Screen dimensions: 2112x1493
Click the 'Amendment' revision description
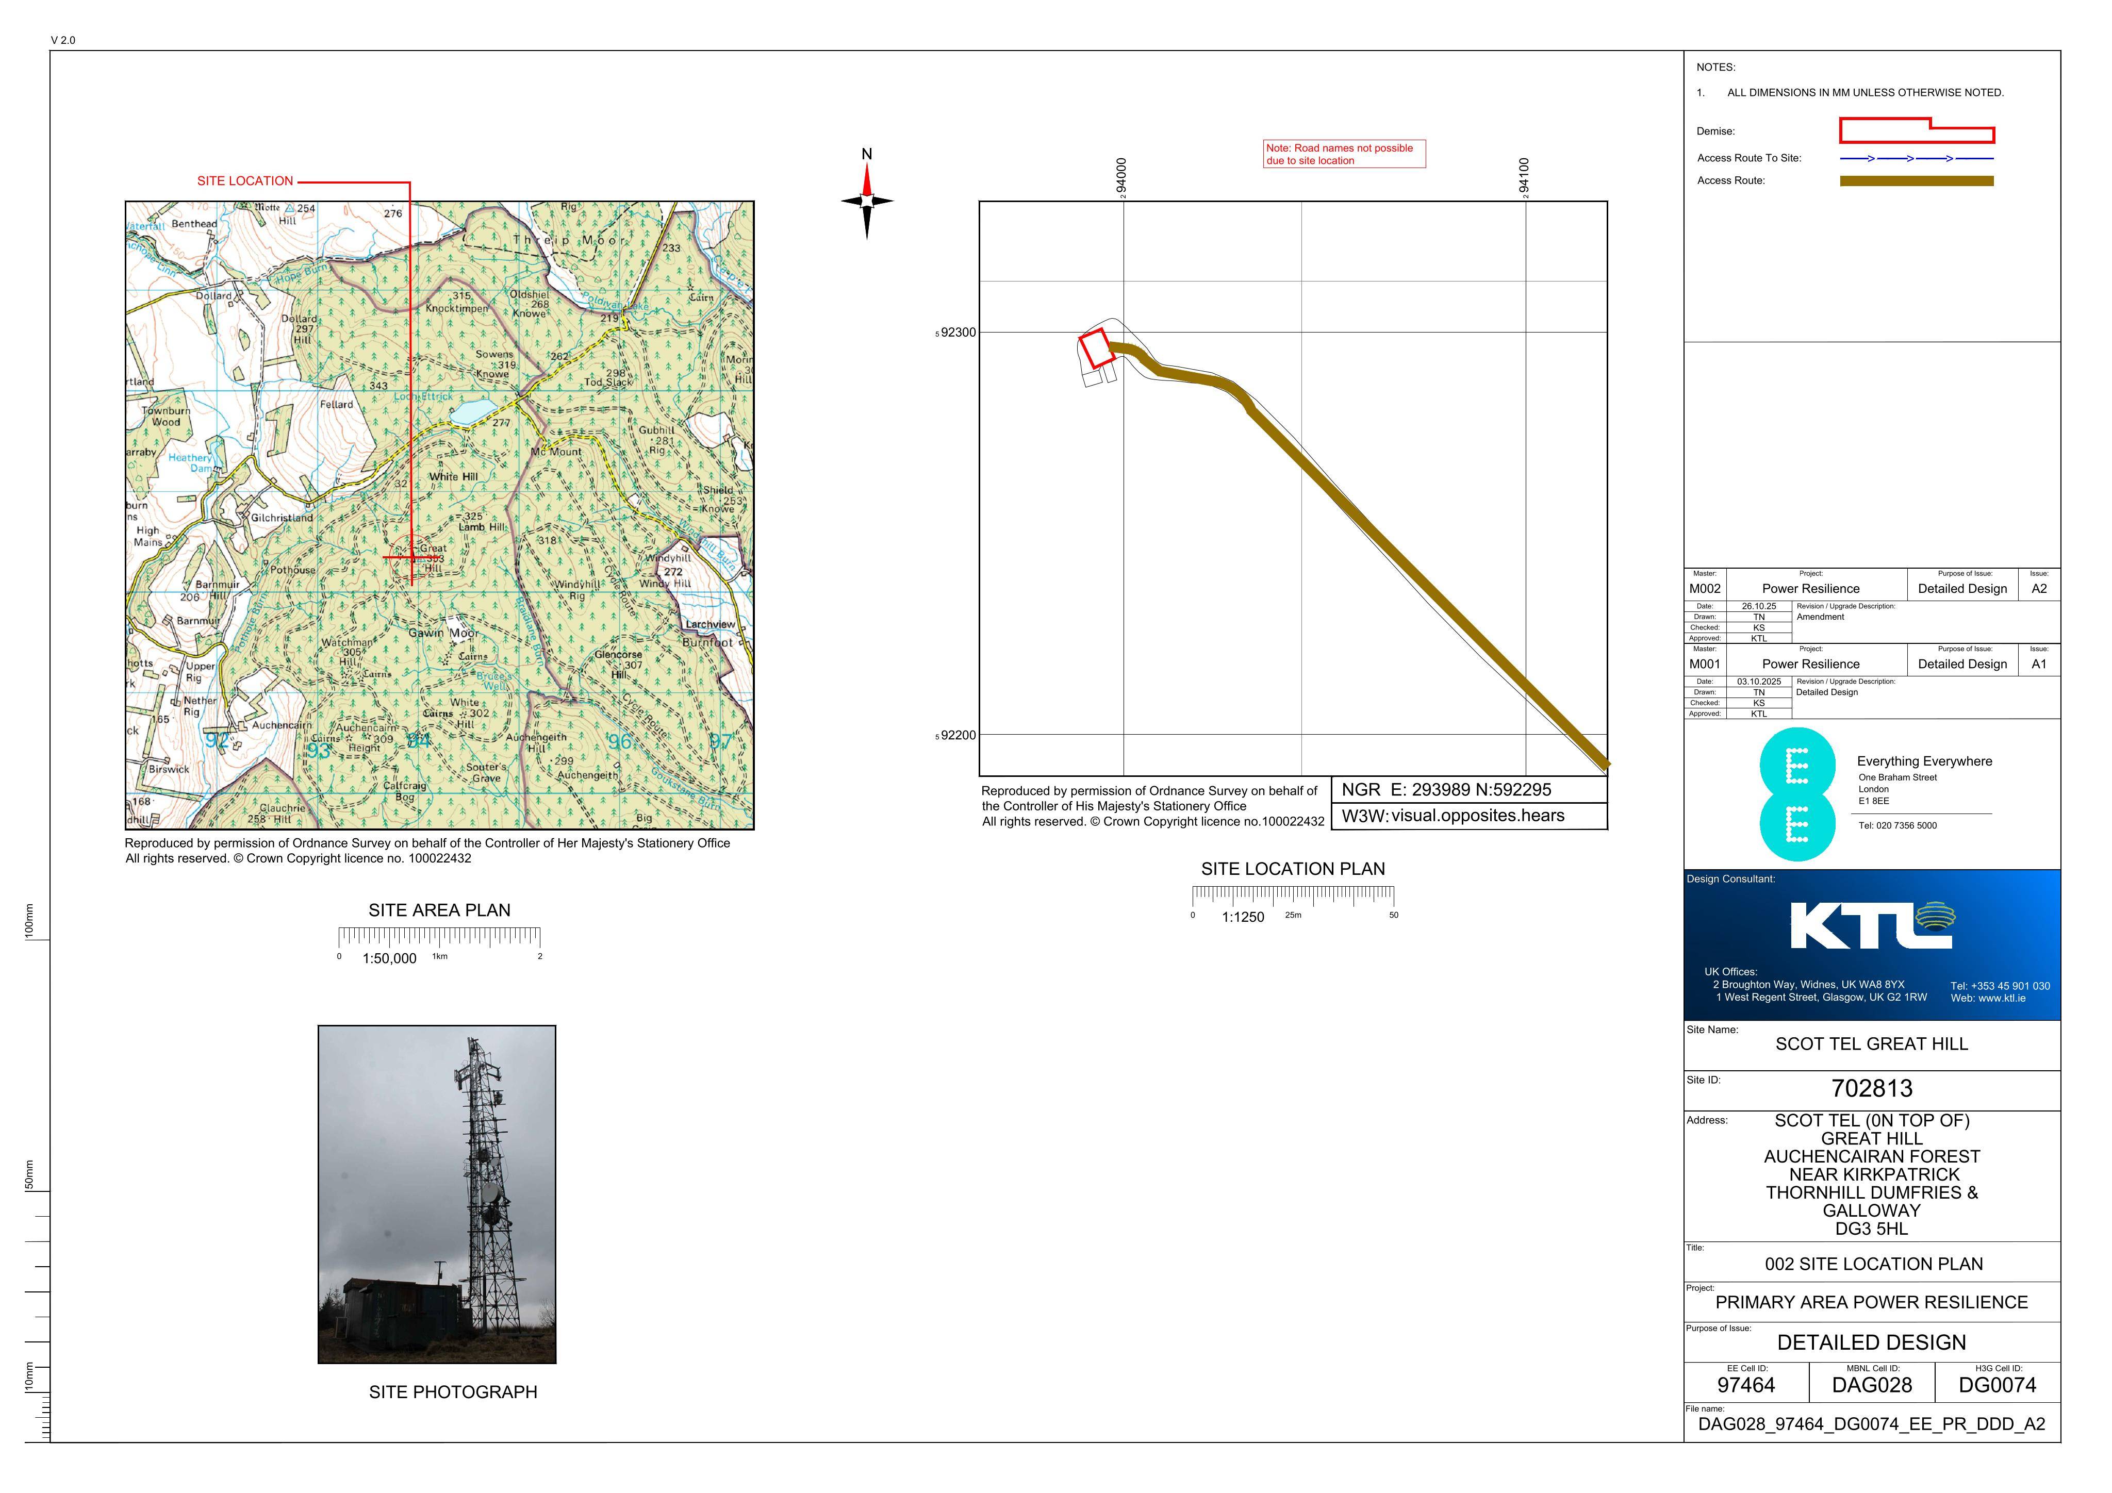click(1820, 617)
